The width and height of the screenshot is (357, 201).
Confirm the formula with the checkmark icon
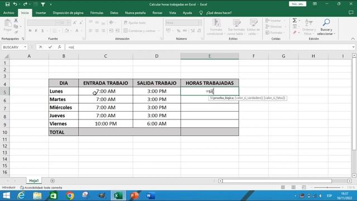[x=50, y=47]
